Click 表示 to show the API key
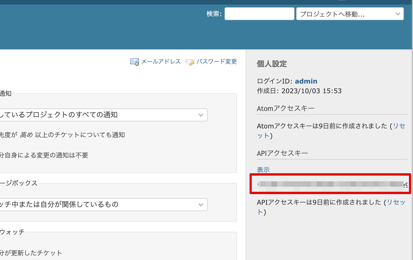Image resolution: width=413 pixels, height=260 pixels. coord(263,170)
